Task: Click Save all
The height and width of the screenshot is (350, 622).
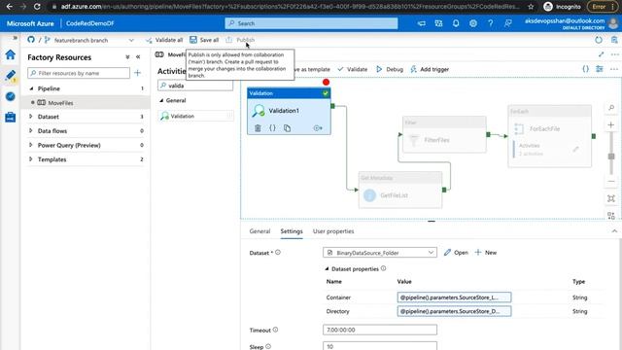Action: coord(204,40)
